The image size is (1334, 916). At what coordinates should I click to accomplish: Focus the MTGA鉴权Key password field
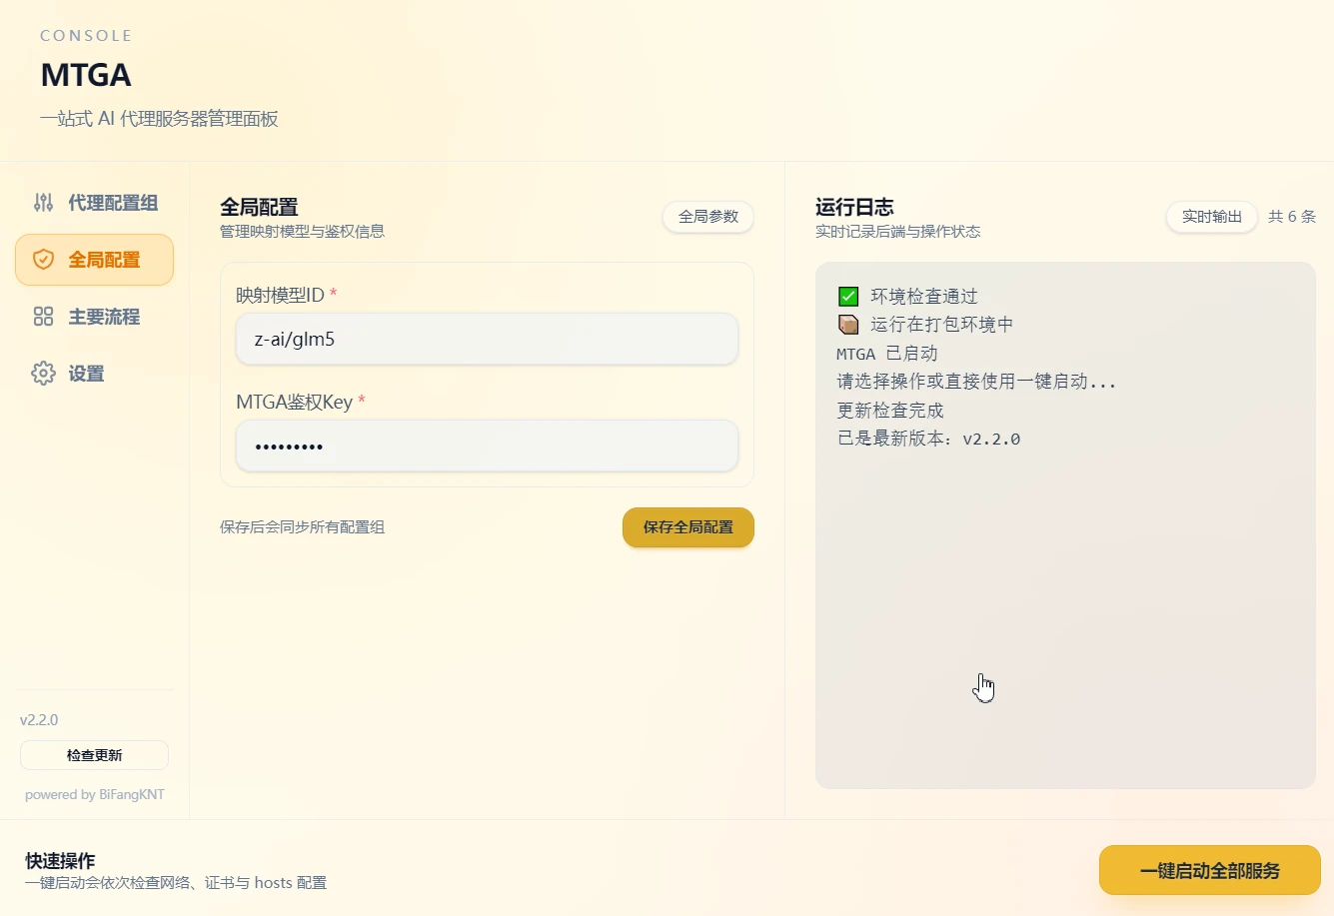tap(487, 447)
